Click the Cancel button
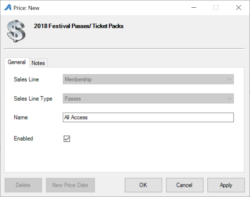 pyautogui.click(x=185, y=185)
